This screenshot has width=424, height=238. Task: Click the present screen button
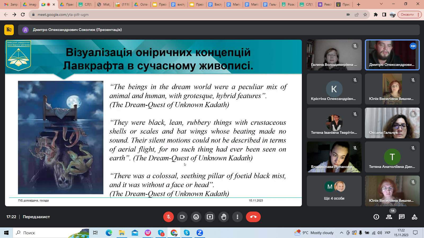coord(210,217)
